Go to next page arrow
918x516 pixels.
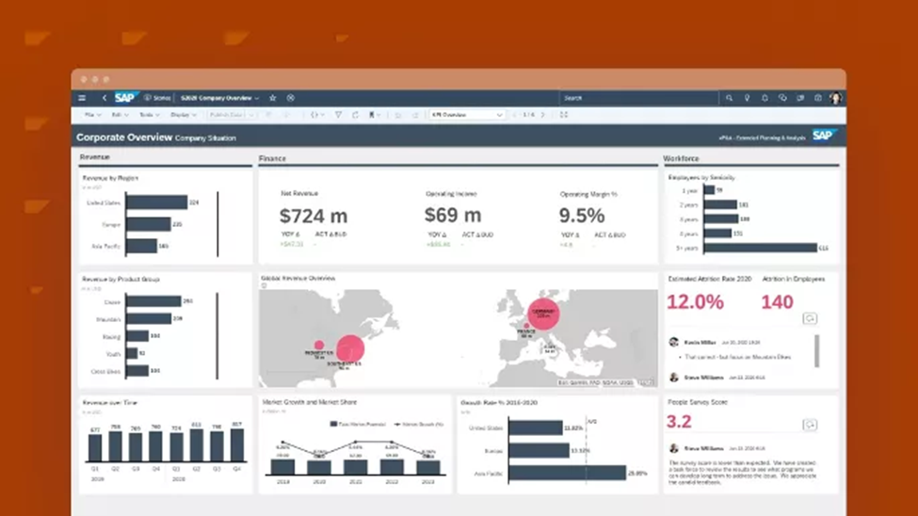point(542,116)
